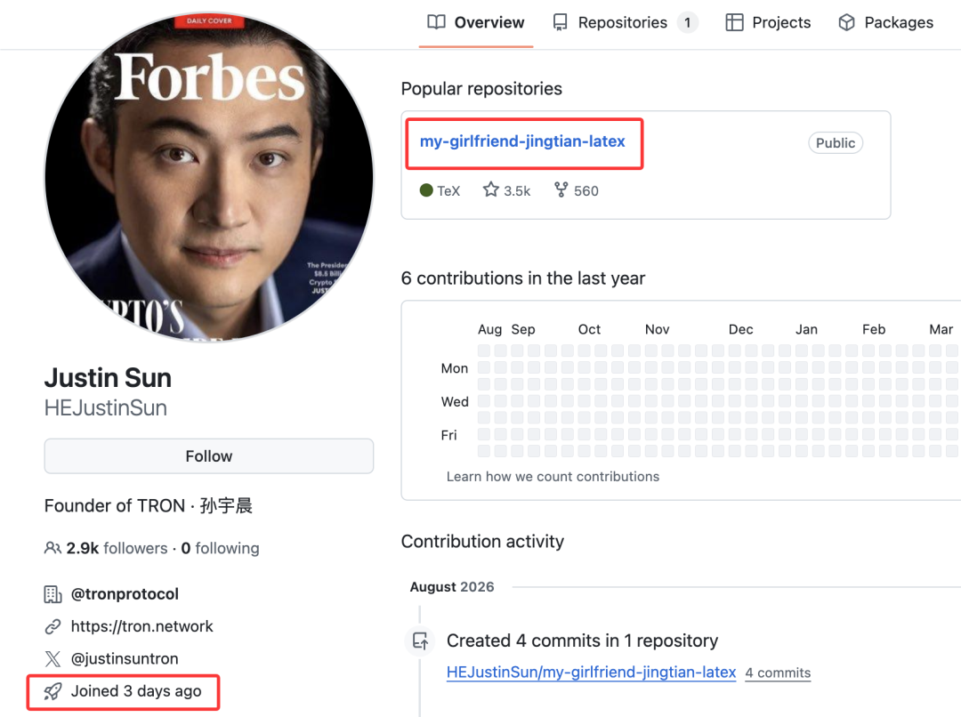The height and width of the screenshot is (717, 961).
Task: Click the Public label badge
Action: pyautogui.click(x=836, y=143)
